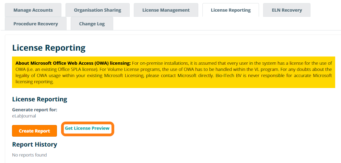Click the Get License Preview link

pyautogui.click(x=87, y=128)
